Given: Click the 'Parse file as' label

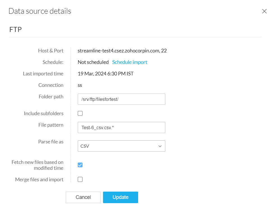Looking at the screenshot, I should [x=51, y=142].
